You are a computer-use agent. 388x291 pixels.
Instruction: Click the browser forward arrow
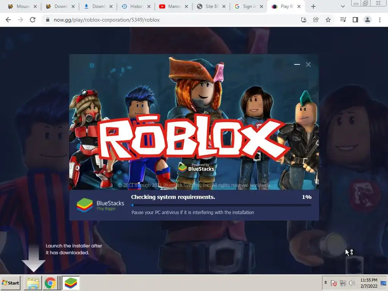20,20
